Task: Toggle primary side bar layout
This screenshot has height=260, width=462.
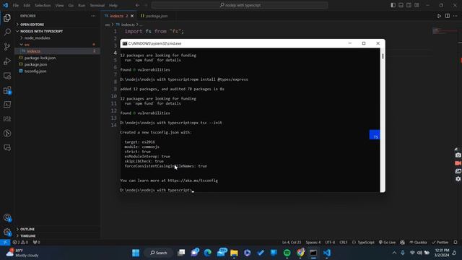Action: tap(393, 5)
